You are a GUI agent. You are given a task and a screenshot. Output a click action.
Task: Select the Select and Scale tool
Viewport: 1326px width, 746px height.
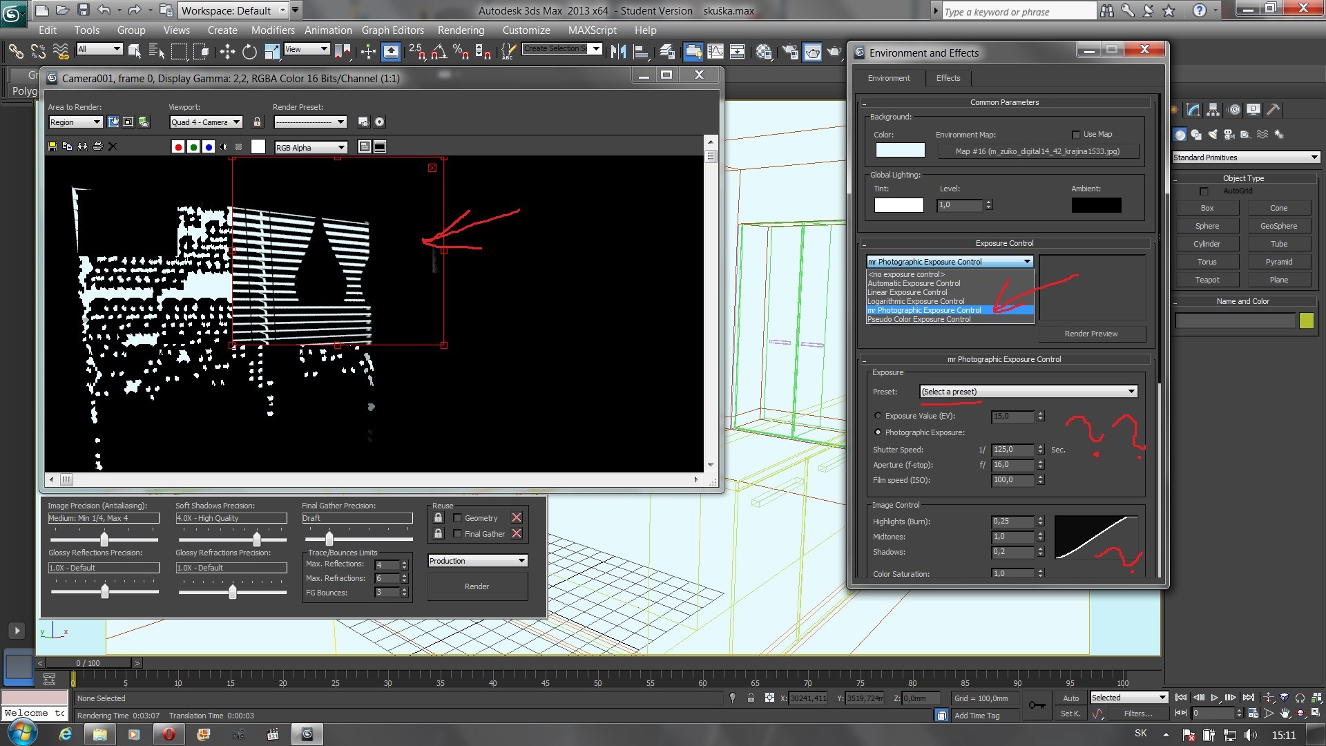pyautogui.click(x=271, y=51)
